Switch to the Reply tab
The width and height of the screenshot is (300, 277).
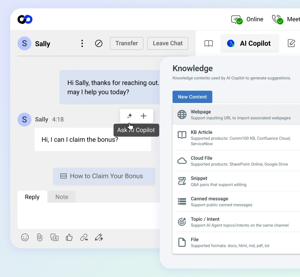pos(32,197)
